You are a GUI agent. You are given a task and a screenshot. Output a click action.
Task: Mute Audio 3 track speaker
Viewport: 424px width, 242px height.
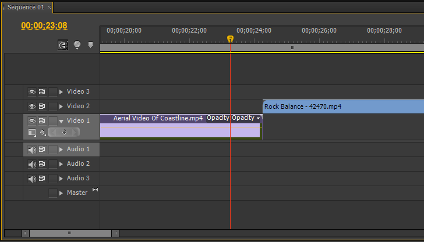point(32,179)
